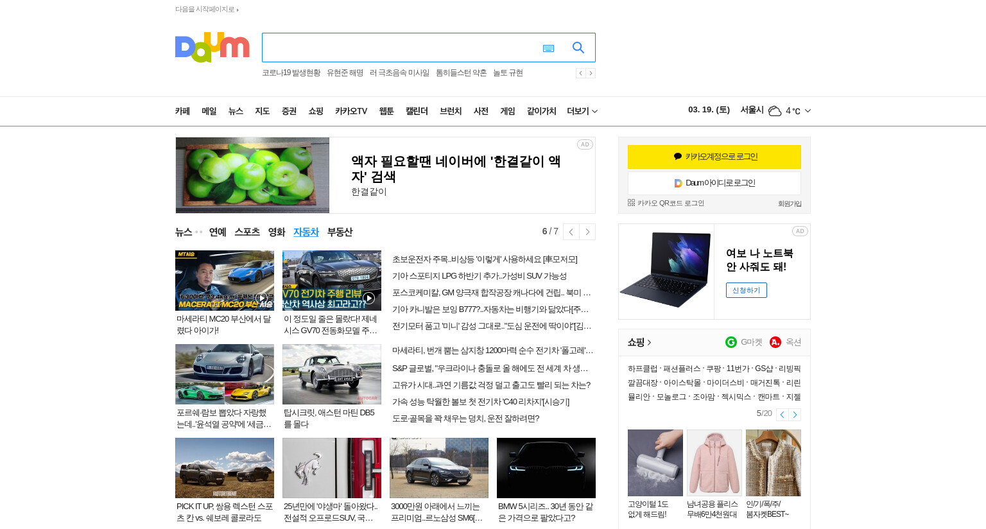The height and width of the screenshot is (529, 986).
Task: Open the tweed spring jacket product
Action: click(x=774, y=463)
